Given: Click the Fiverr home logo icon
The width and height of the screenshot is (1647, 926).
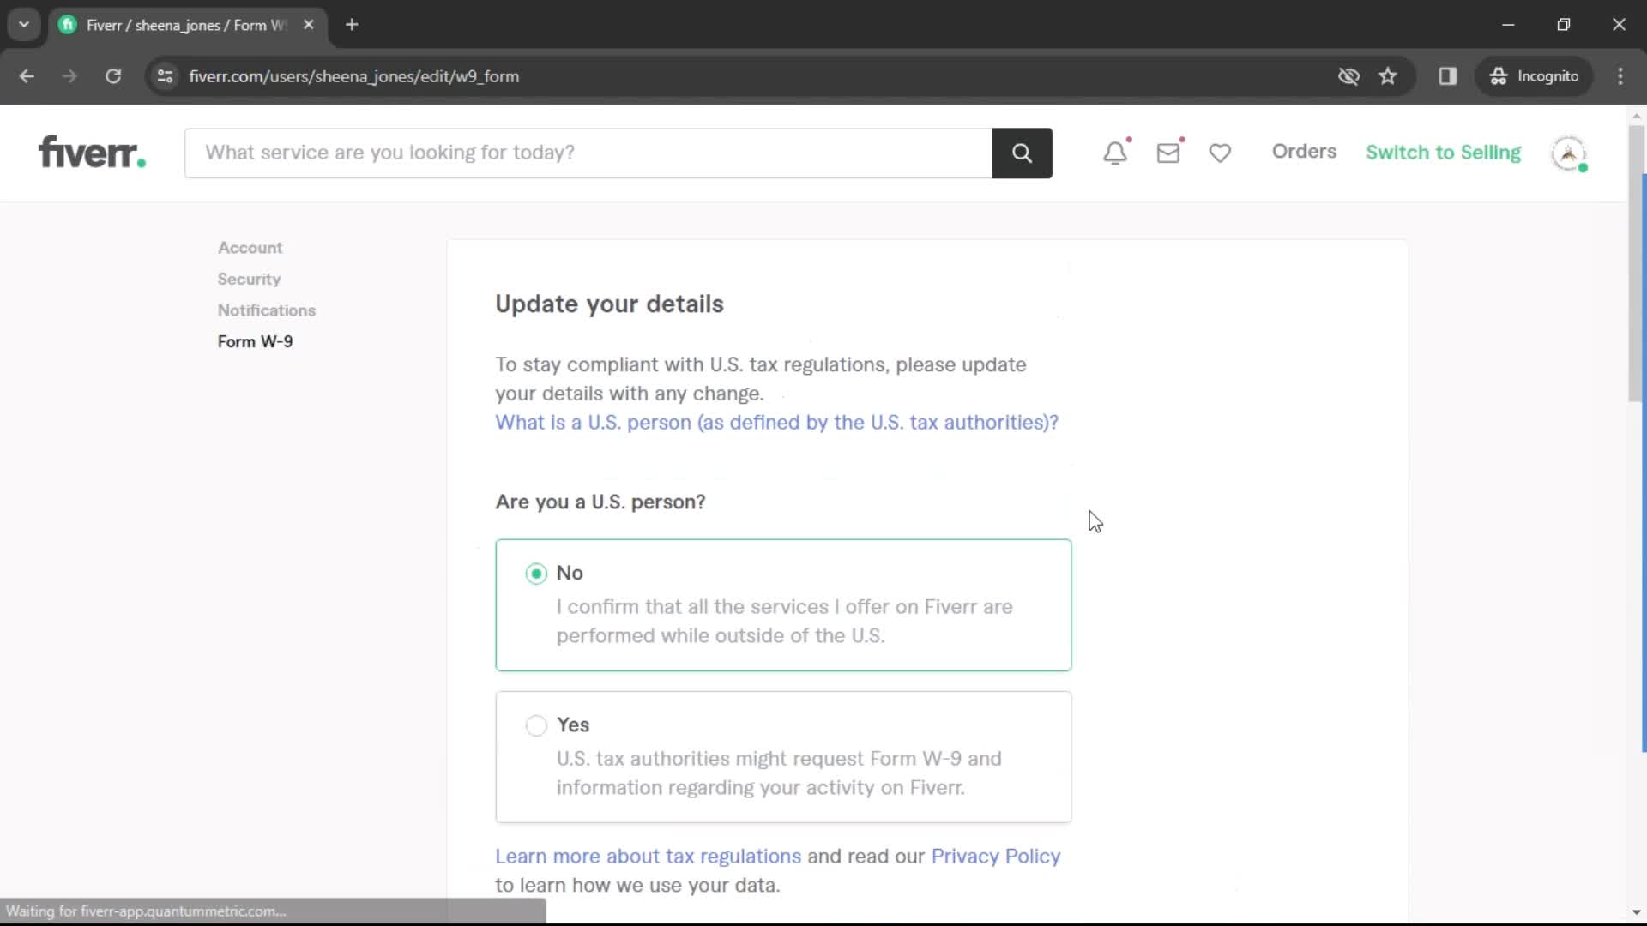Looking at the screenshot, I should tap(90, 152).
